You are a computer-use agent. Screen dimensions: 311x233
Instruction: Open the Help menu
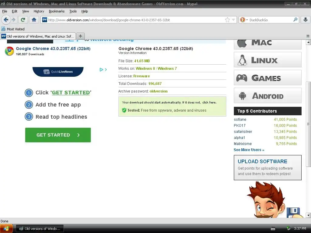(x=85, y=11)
